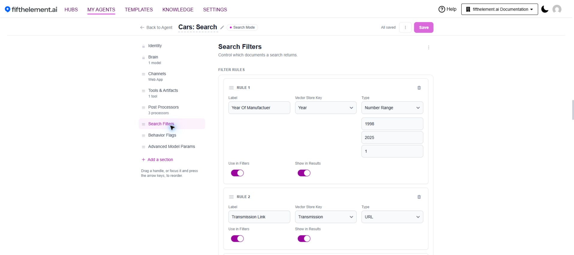Open Rule 1 Type dropdown Number Range

392,108
